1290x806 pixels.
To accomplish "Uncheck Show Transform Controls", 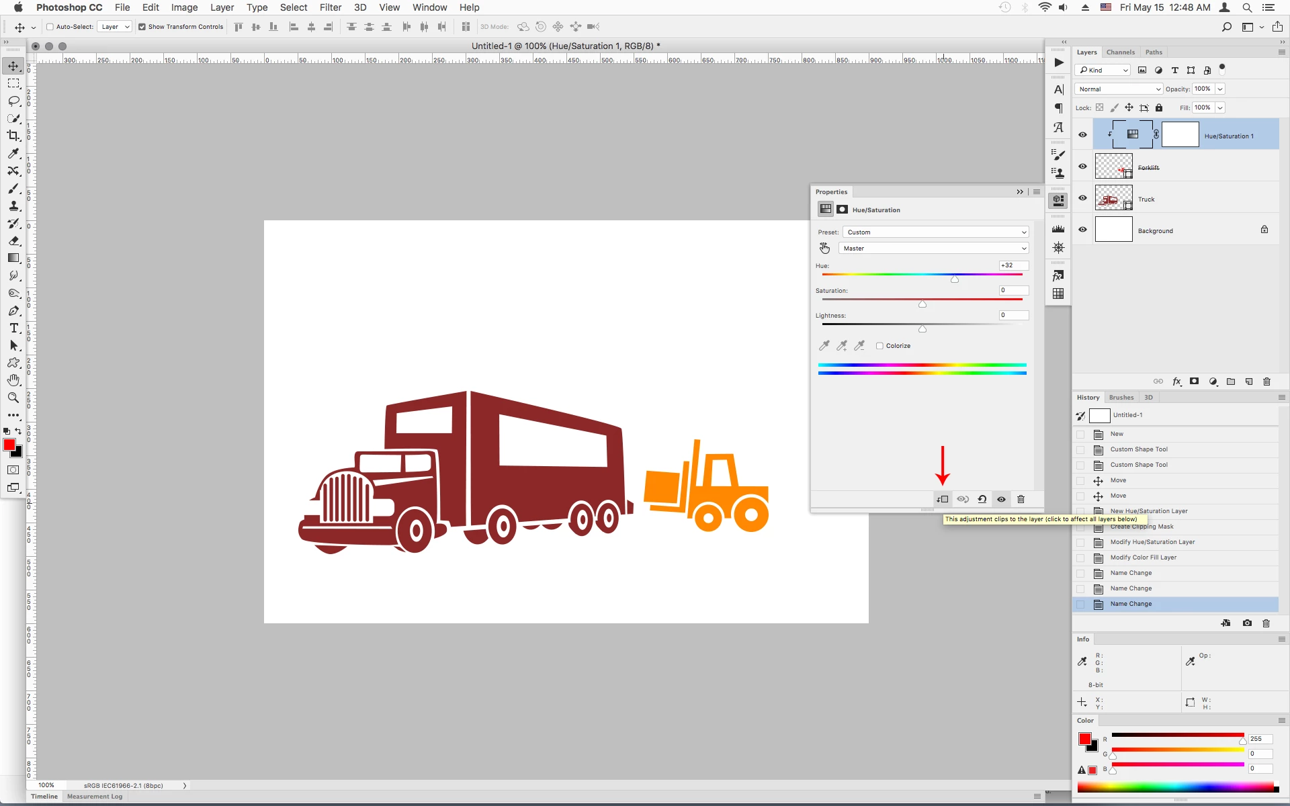I will (142, 27).
